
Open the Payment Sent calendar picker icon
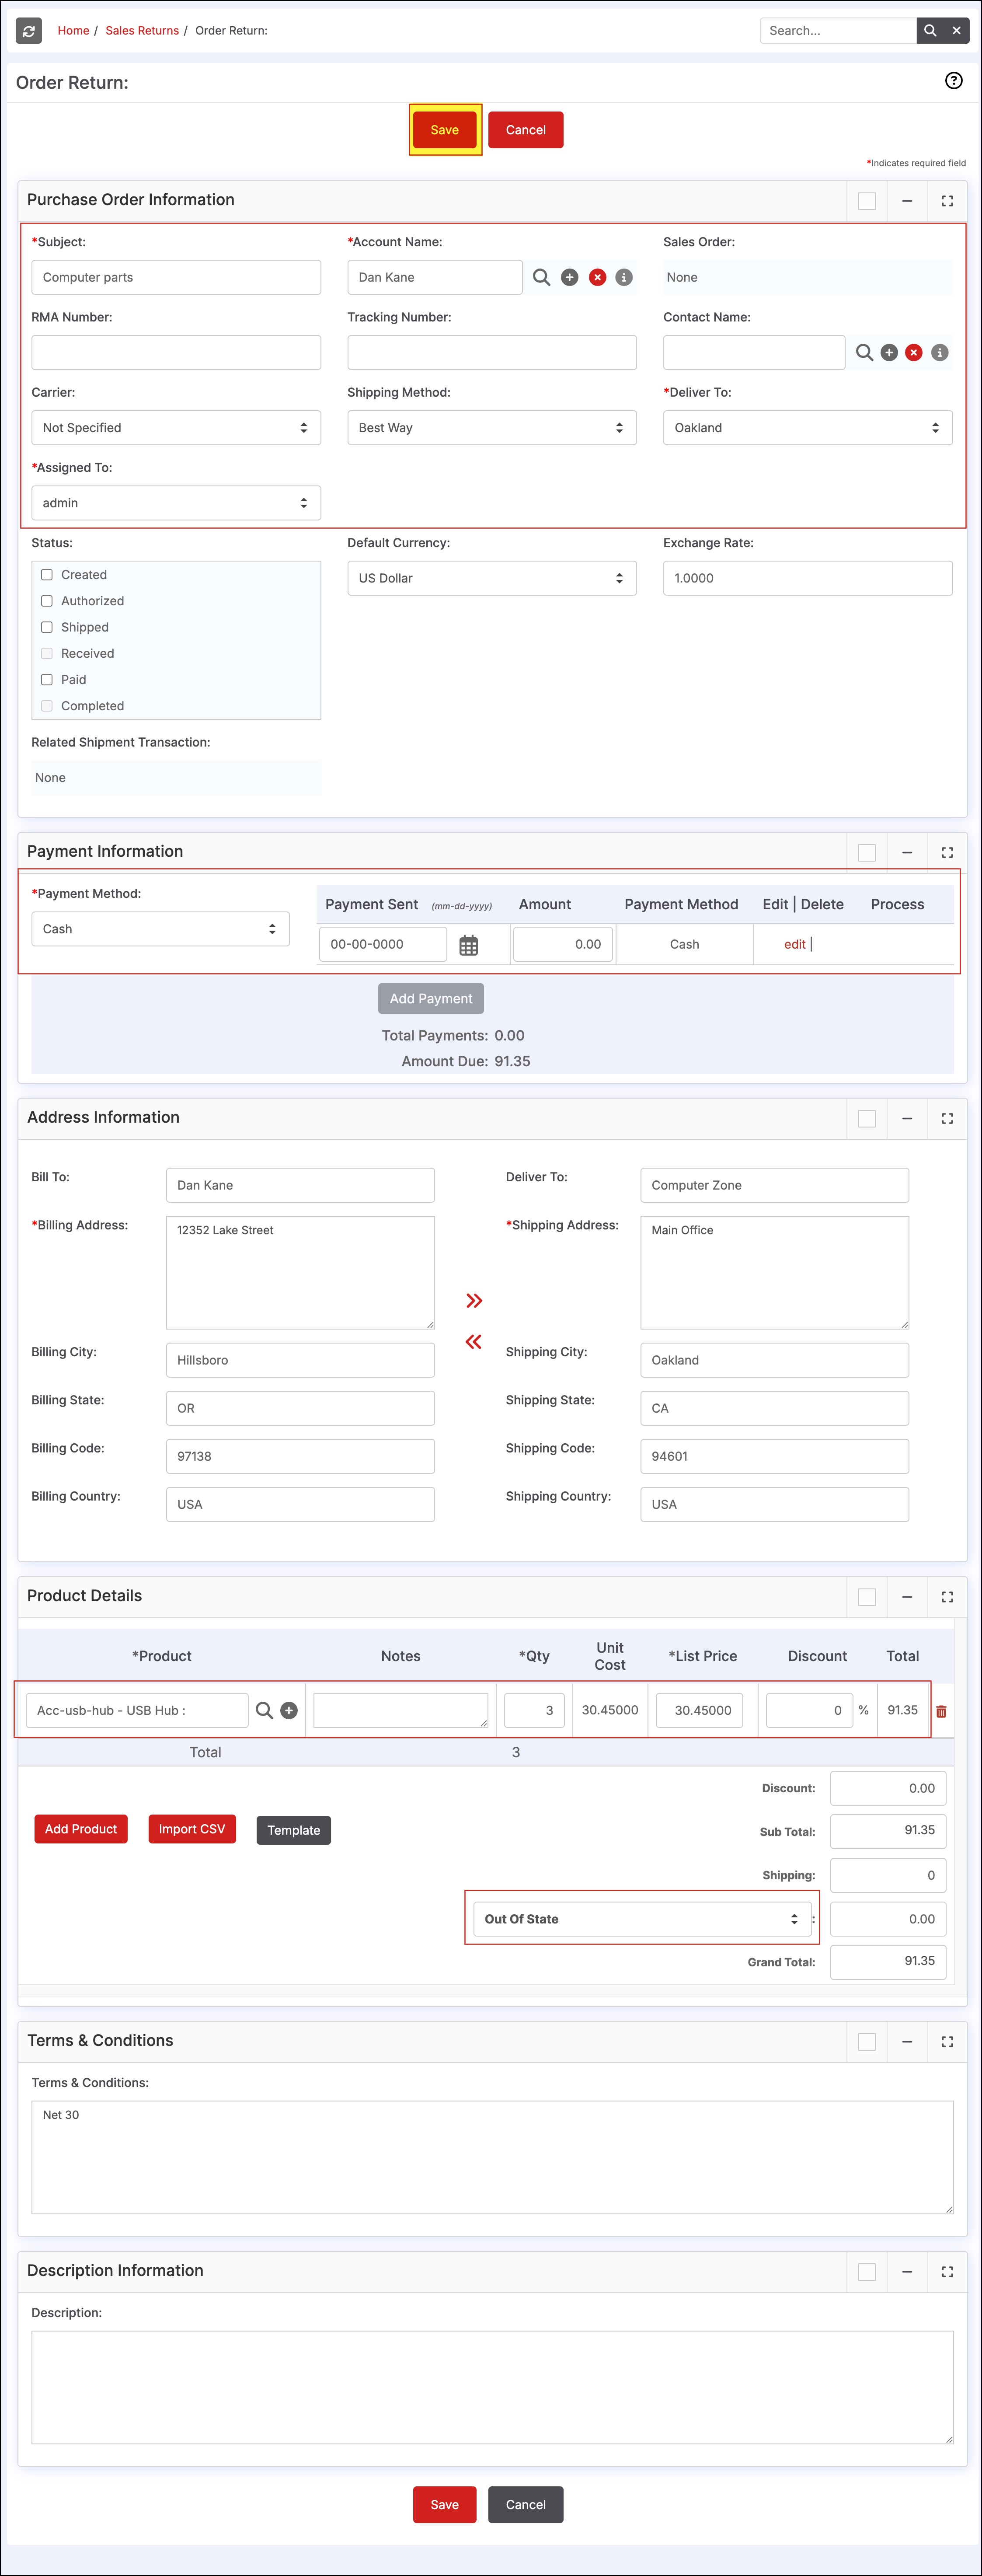[468, 945]
